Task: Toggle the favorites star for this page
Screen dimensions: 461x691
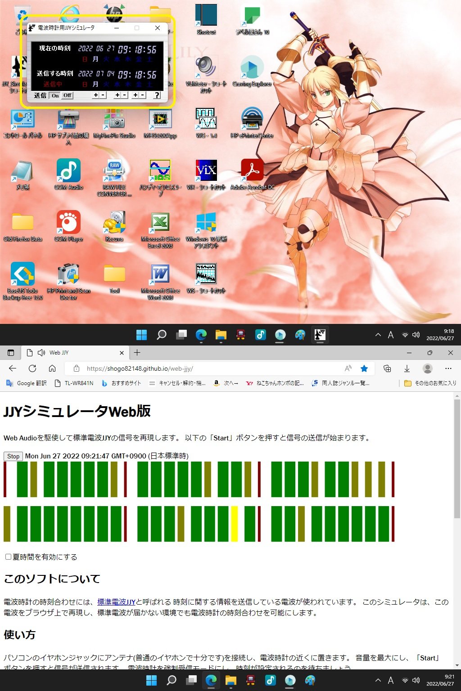Action: point(364,368)
